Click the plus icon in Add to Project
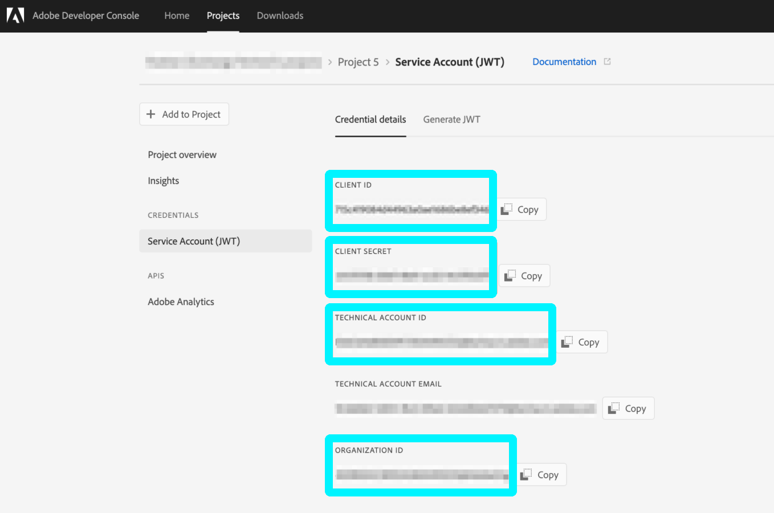This screenshot has width=774, height=513. pos(151,114)
